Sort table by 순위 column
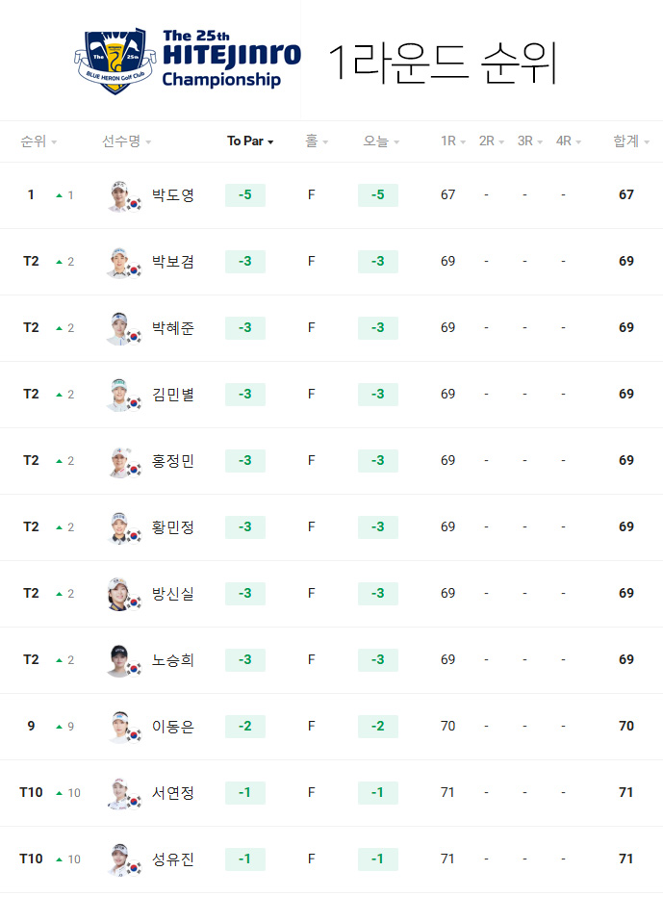The width and height of the screenshot is (663, 897). pyautogui.click(x=38, y=141)
